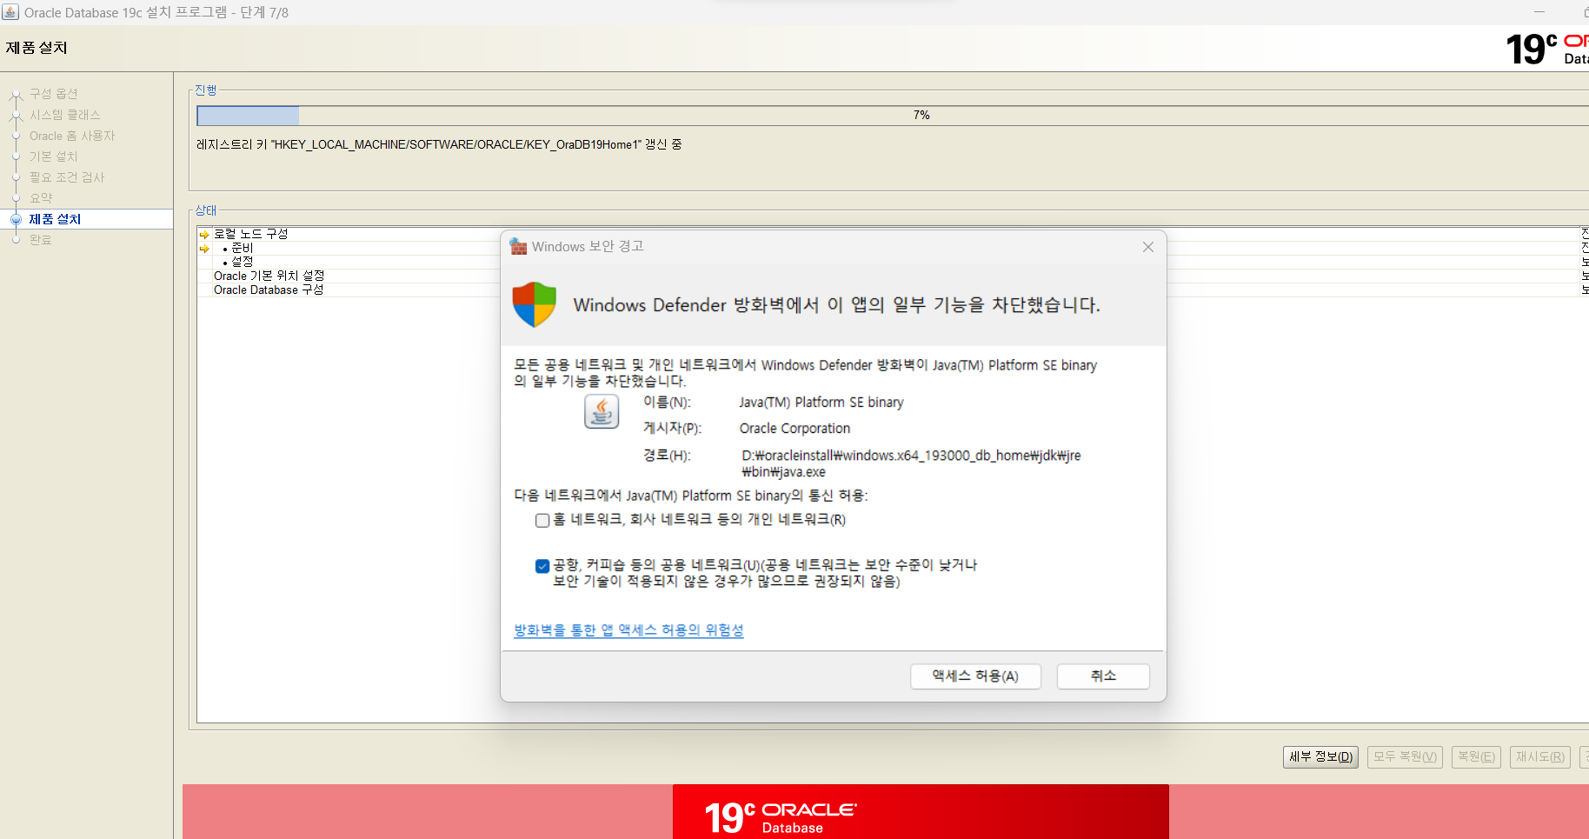
Task: Click the 모두 복원(V) button
Action: point(1405,756)
